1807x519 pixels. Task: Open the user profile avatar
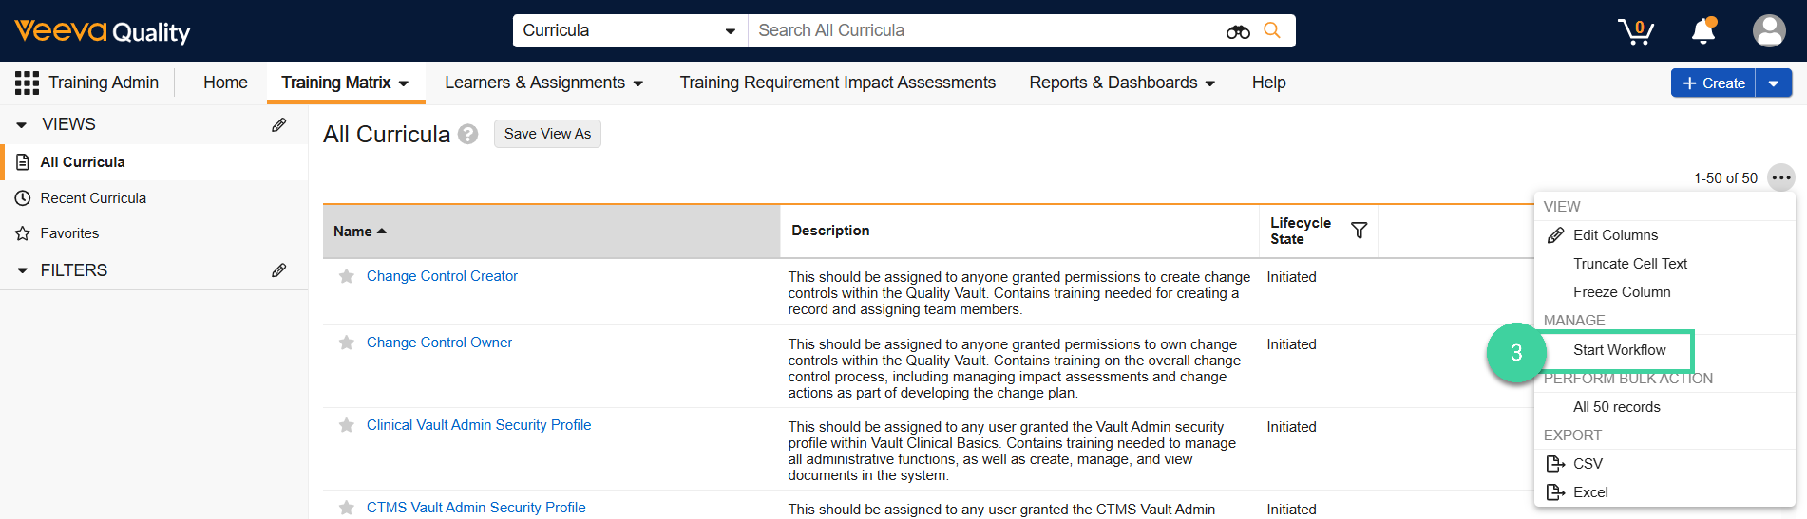pos(1768,31)
